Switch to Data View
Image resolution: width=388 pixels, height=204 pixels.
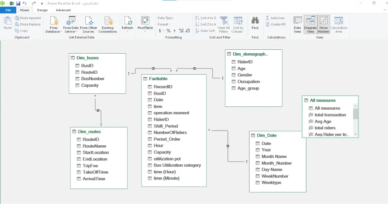coord(298,24)
